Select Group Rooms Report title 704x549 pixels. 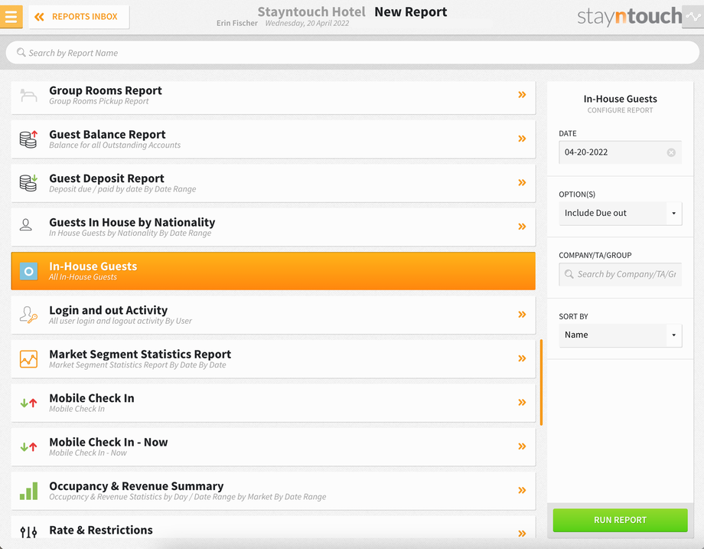(x=106, y=90)
